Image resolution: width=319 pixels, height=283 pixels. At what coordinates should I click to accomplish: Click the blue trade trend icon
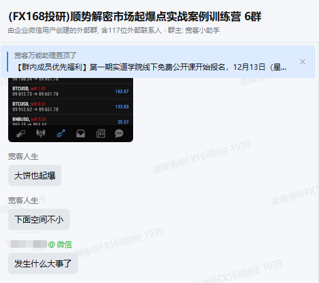(x=61, y=133)
